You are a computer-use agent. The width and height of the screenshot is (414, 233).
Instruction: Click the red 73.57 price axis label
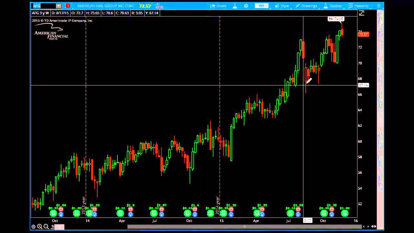point(364,34)
